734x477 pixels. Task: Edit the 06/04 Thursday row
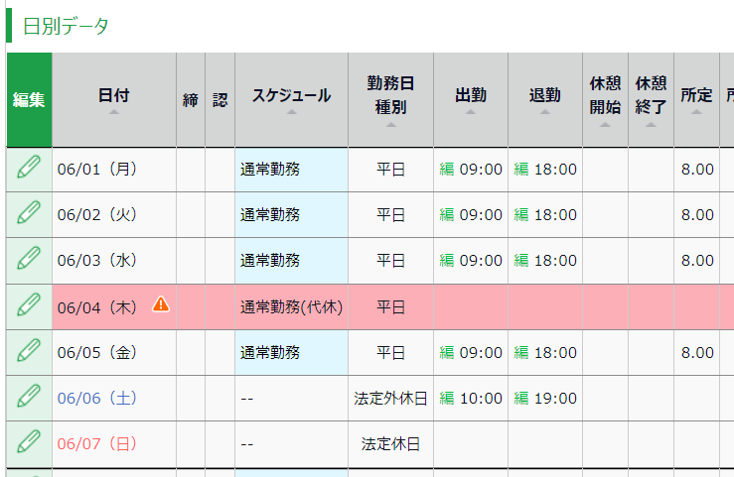click(29, 306)
